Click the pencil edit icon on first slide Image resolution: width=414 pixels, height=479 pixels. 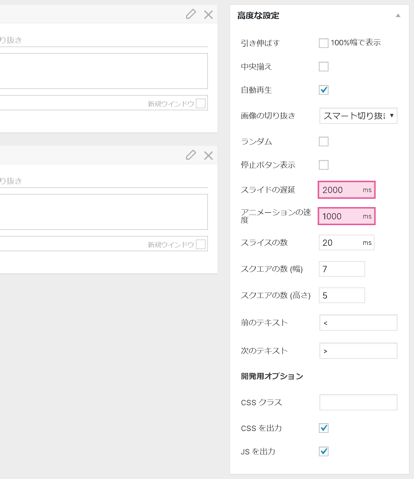191,14
